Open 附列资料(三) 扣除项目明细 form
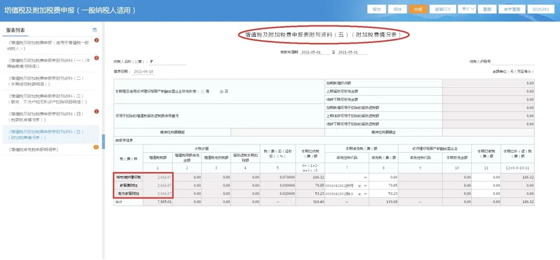 (48, 99)
